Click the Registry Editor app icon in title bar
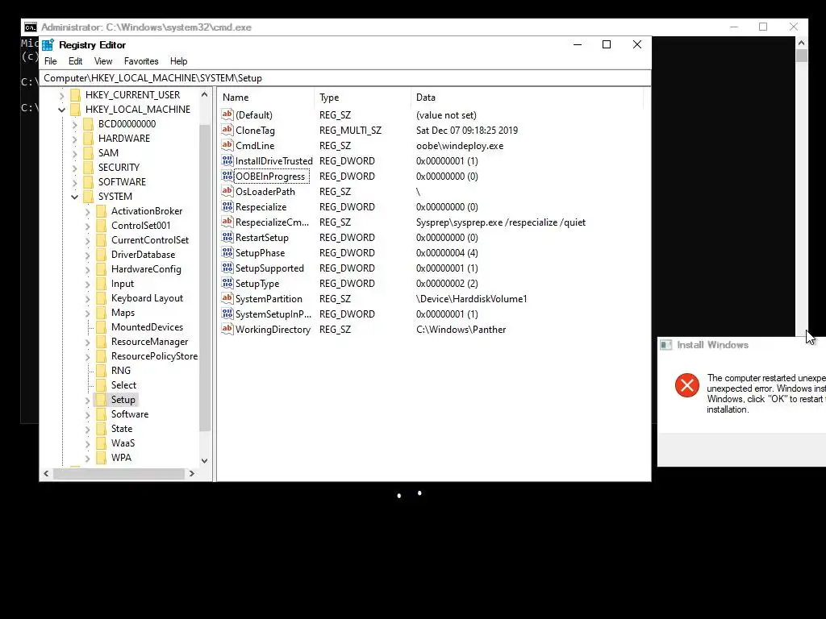Screen dimensions: 826x619 tap(48, 45)
